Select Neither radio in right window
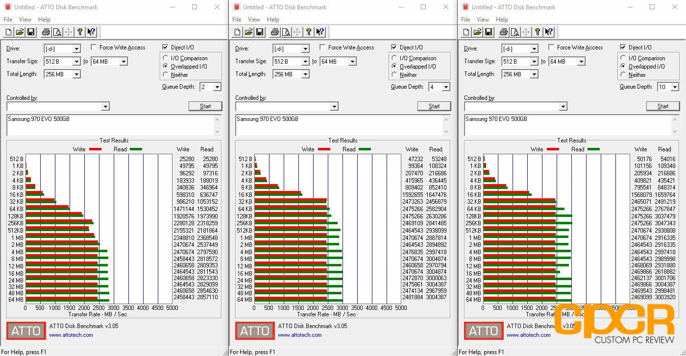The image size is (686, 356). coord(623,75)
